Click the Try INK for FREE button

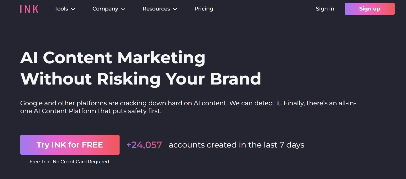click(70, 145)
